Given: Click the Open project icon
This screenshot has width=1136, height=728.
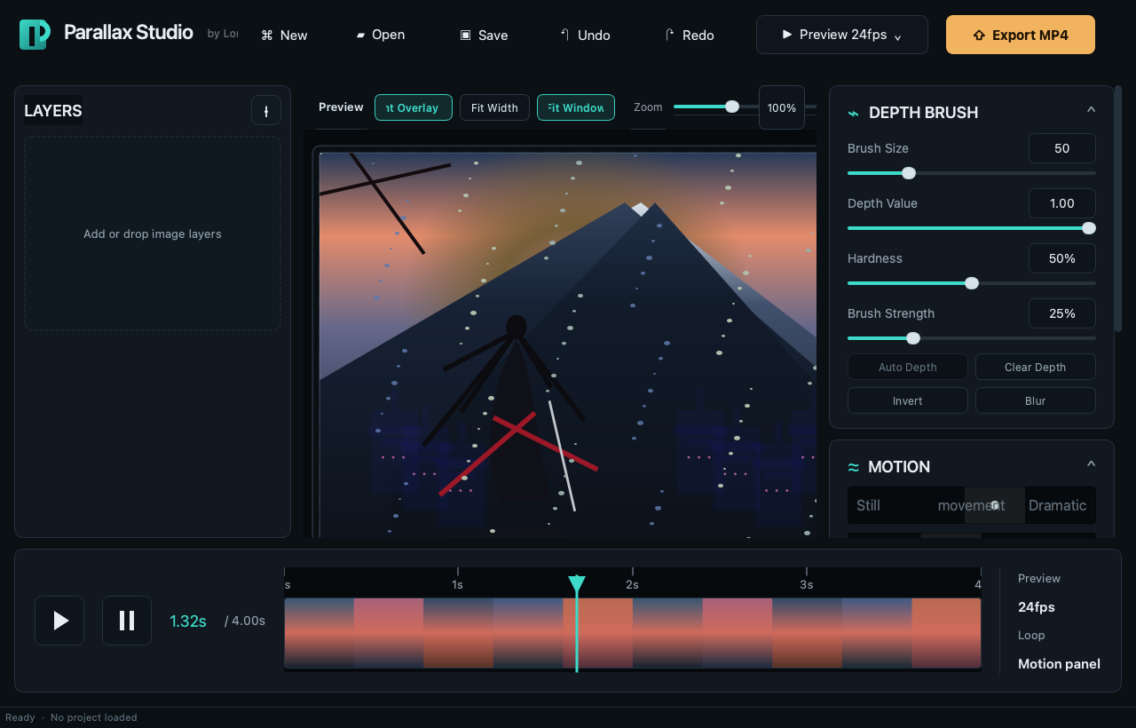Looking at the screenshot, I should pyautogui.click(x=360, y=36).
